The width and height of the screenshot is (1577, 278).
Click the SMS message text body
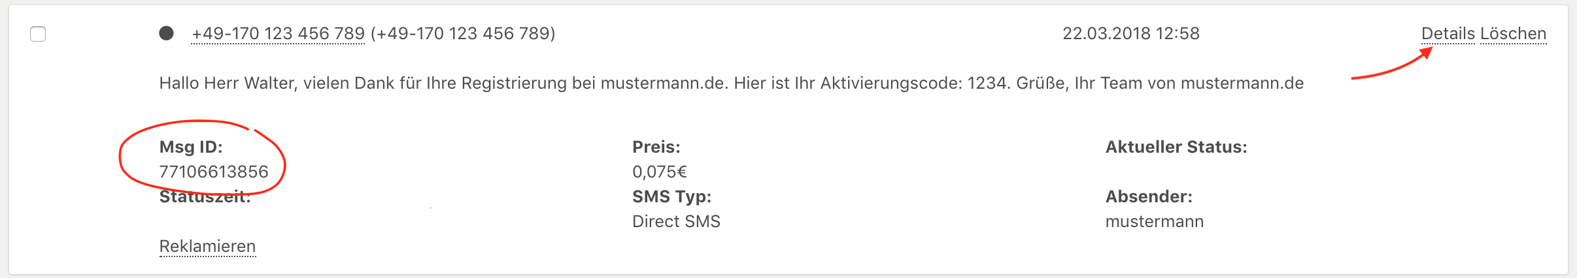[731, 84]
